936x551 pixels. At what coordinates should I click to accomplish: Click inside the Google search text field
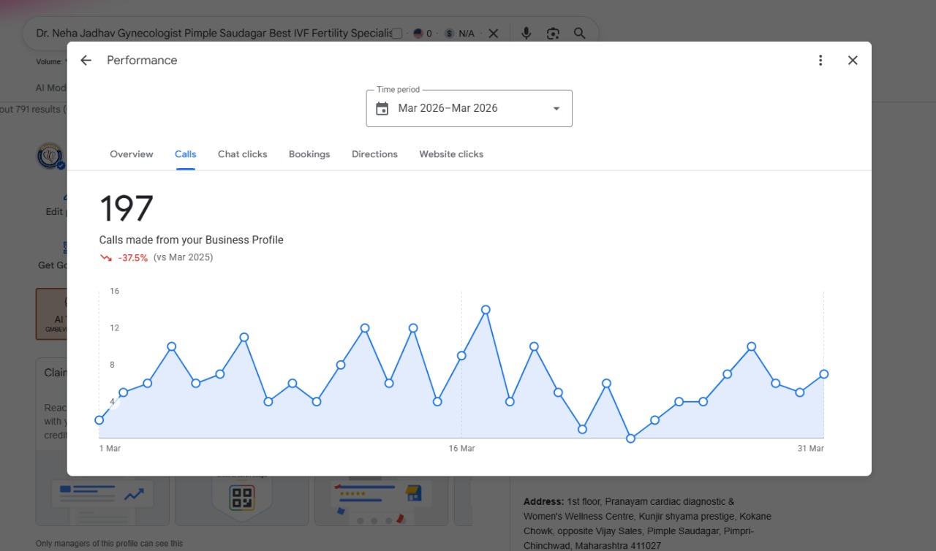point(212,34)
